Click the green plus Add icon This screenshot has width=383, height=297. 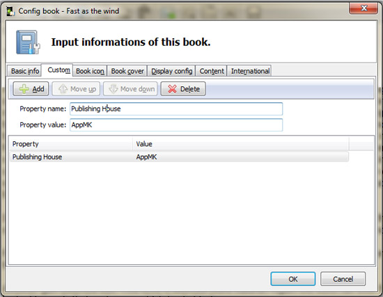24,89
